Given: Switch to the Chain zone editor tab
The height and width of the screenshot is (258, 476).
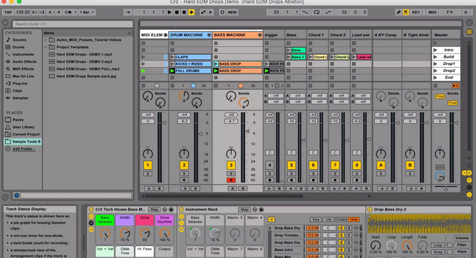Looking at the screenshot, I should (341, 219).
